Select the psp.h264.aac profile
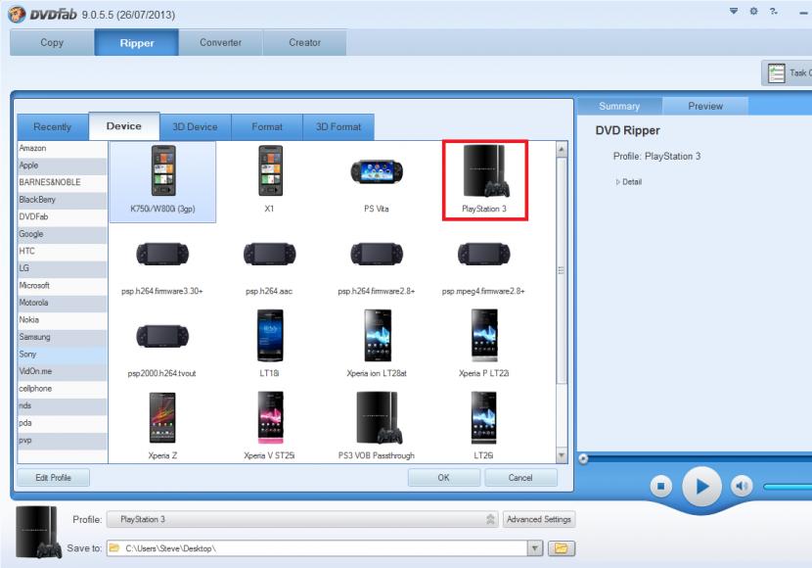812x568 pixels. (270, 267)
